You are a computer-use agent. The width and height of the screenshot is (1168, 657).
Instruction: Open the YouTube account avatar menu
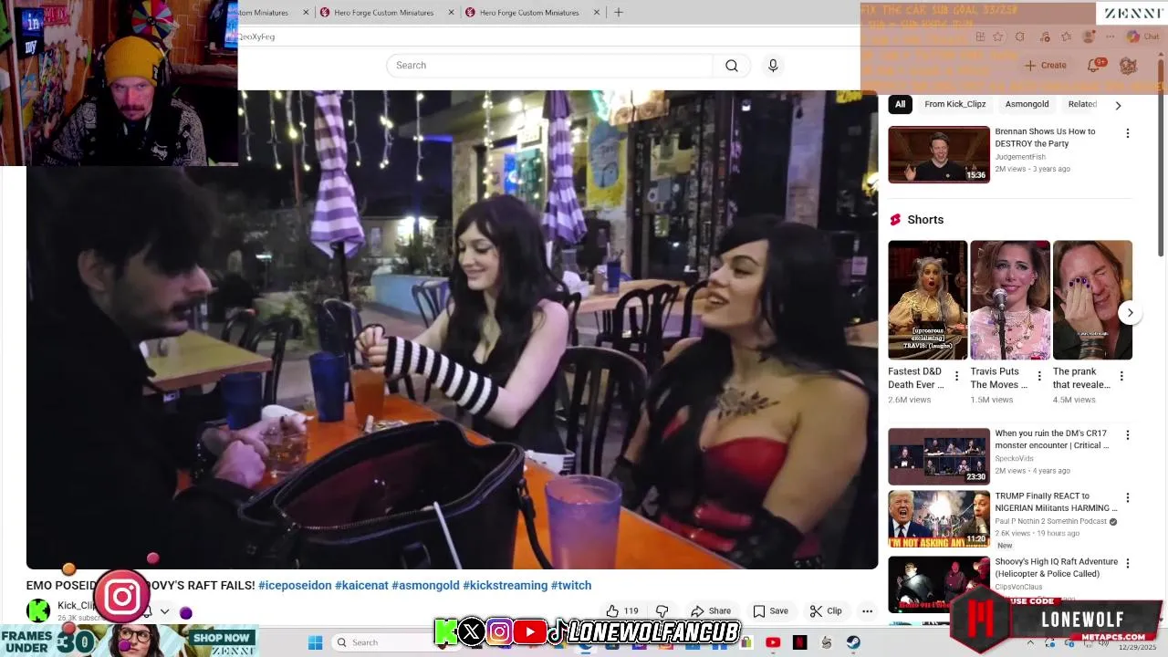point(1128,66)
